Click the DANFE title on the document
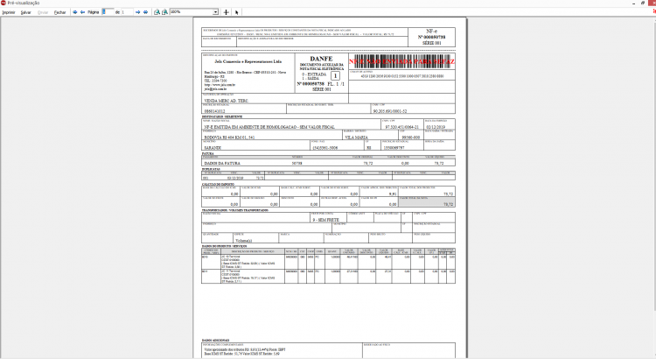This screenshot has height=359, width=656. [x=321, y=59]
